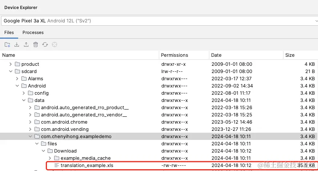Collapse the sdcard folder
The width and height of the screenshot is (318, 171).
11,71
